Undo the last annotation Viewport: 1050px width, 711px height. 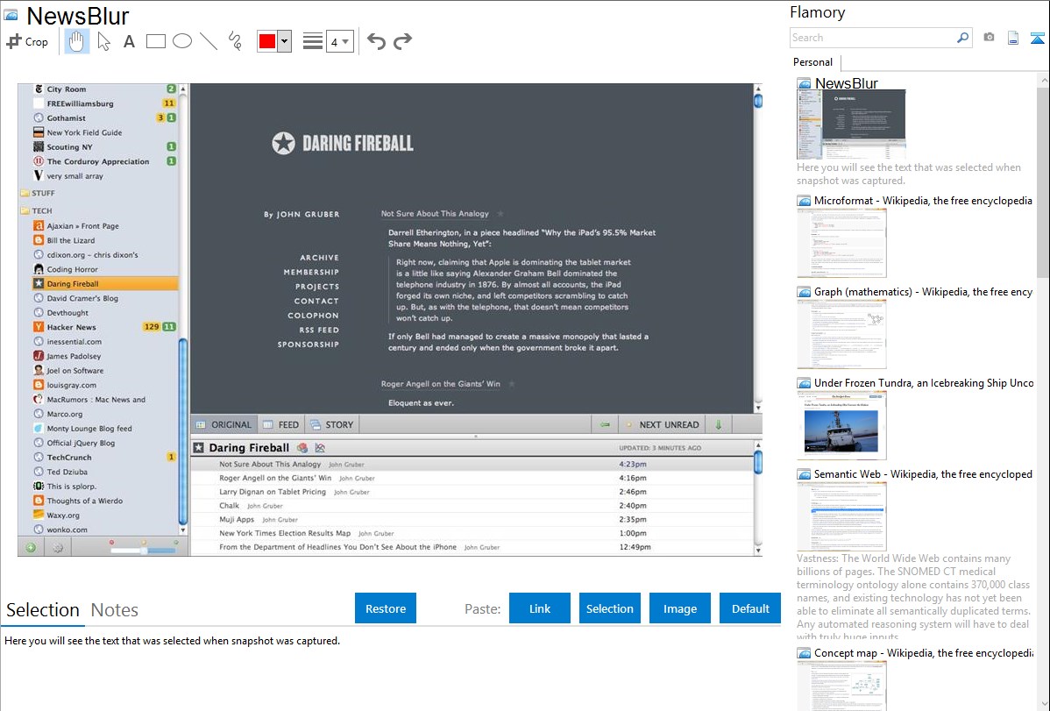click(376, 41)
